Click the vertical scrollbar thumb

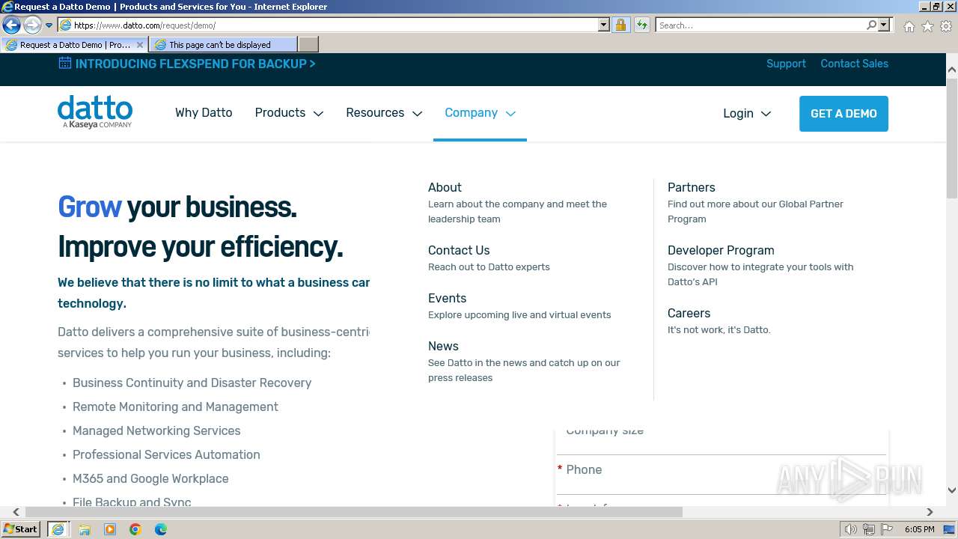coord(952,138)
